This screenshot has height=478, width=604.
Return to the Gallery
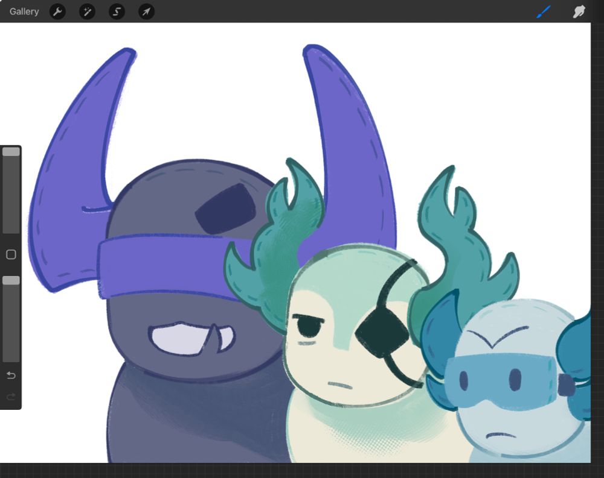coord(24,11)
